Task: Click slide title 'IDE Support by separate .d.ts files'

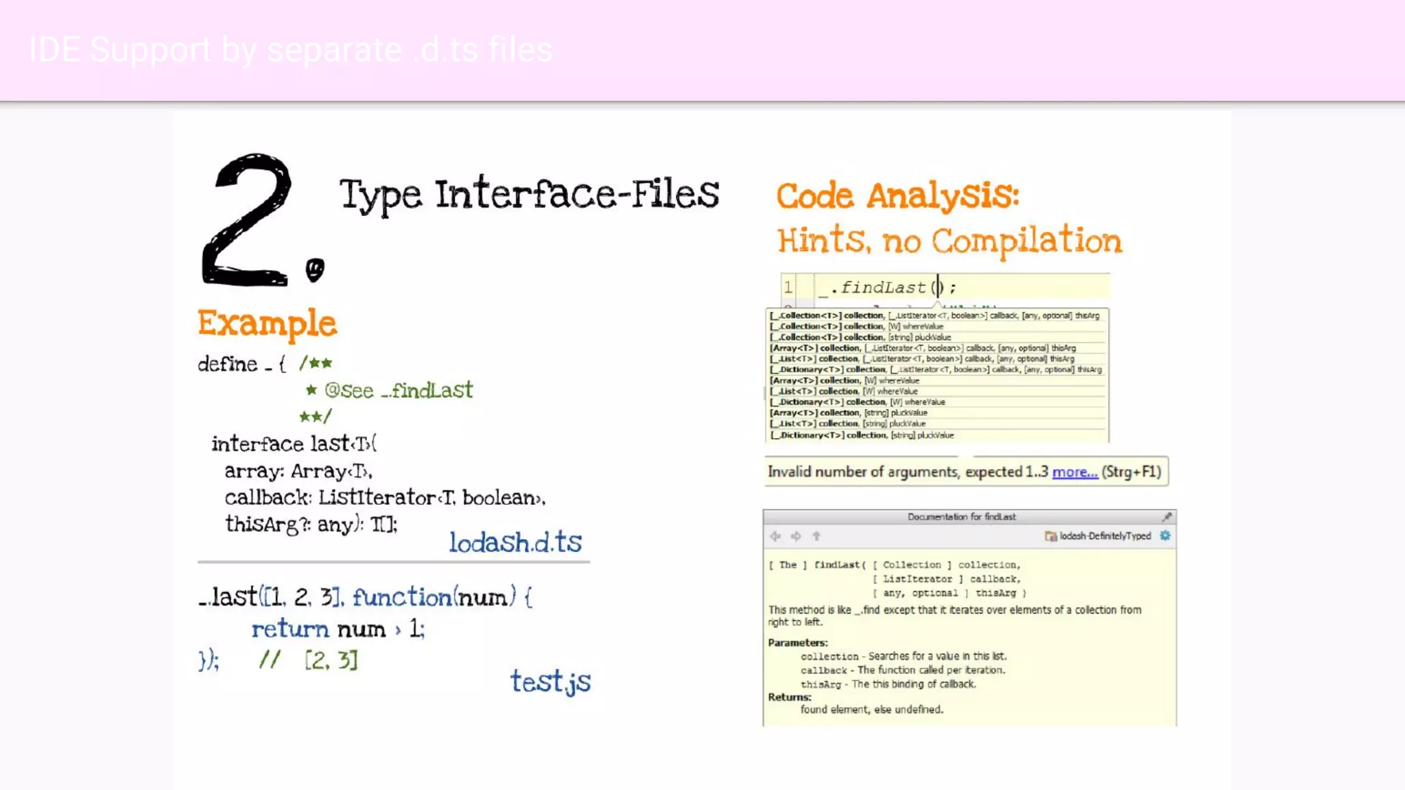Action: [290, 50]
